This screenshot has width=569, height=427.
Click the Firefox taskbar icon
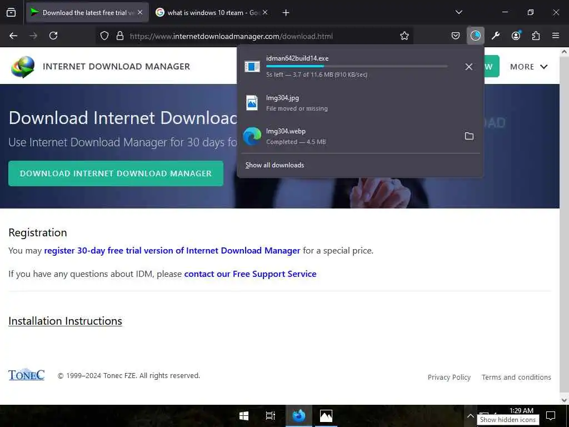[298, 416]
